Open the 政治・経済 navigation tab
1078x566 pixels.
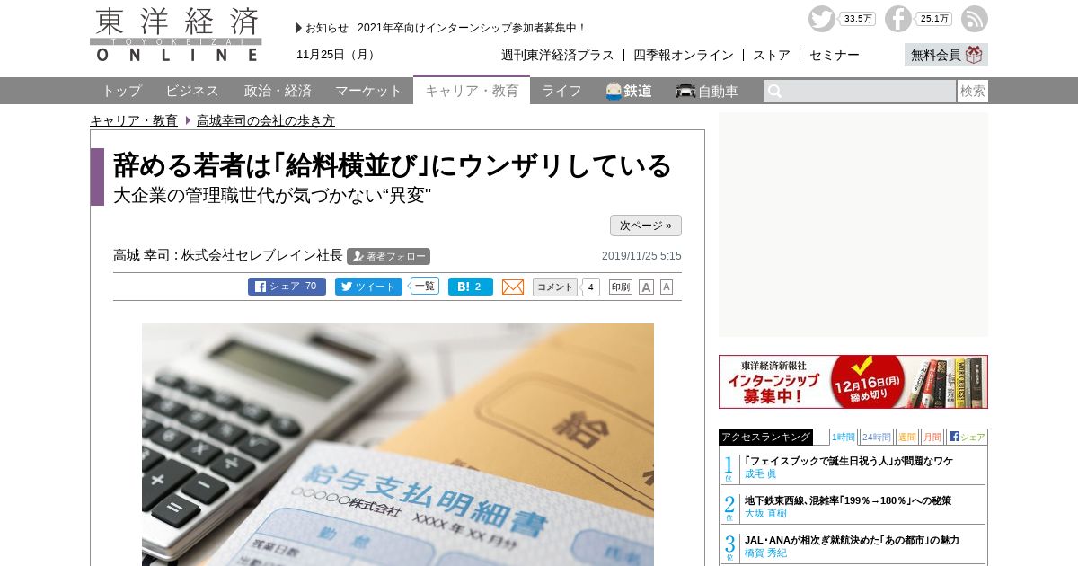pyautogui.click(x=278, y=91)
